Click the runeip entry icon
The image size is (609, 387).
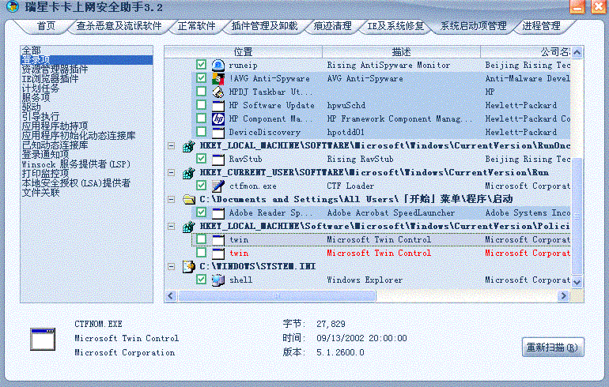coord(217,65)
